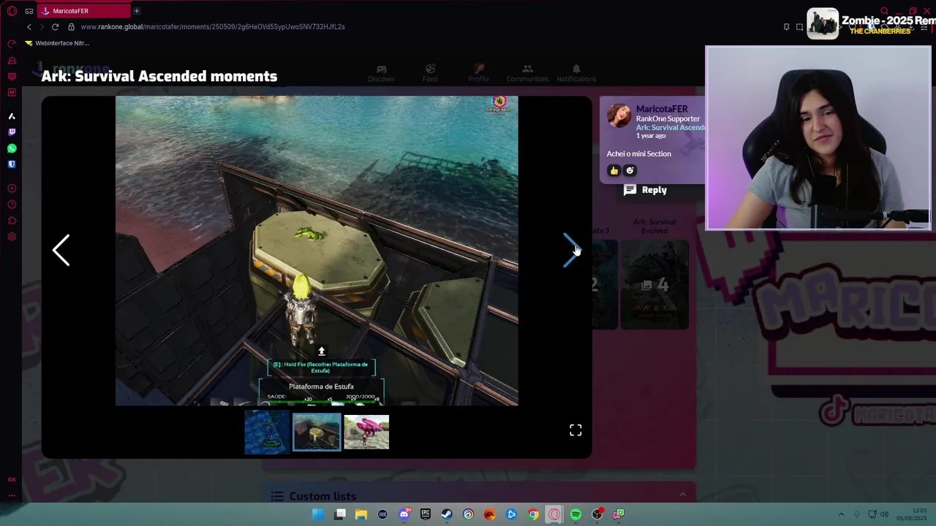Open the Notifications navigation tab
The image size is (936, 526).
click(x=576, y=73)
